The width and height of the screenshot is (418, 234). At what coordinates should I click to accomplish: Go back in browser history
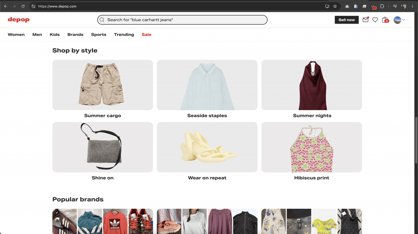(6, 6)
